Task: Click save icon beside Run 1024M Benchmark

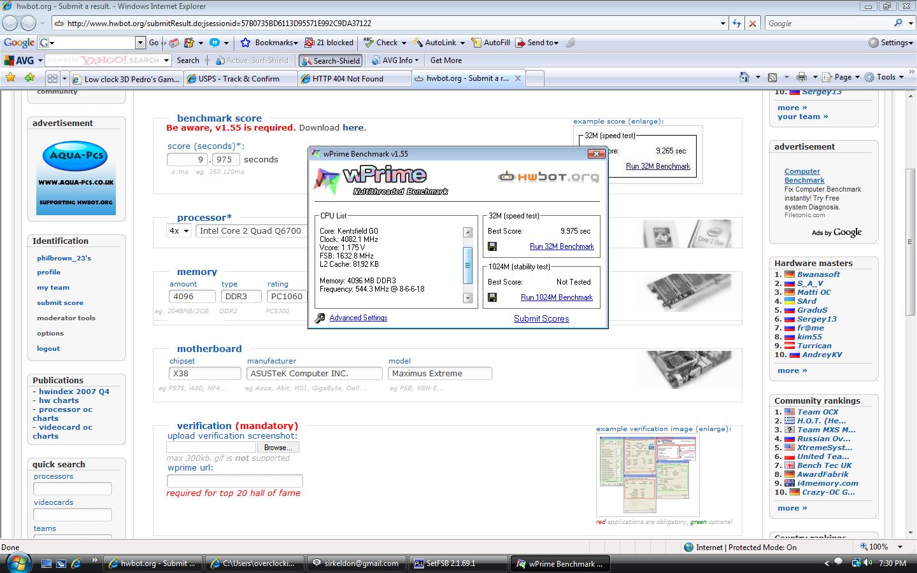Action: tap(492, 297)
